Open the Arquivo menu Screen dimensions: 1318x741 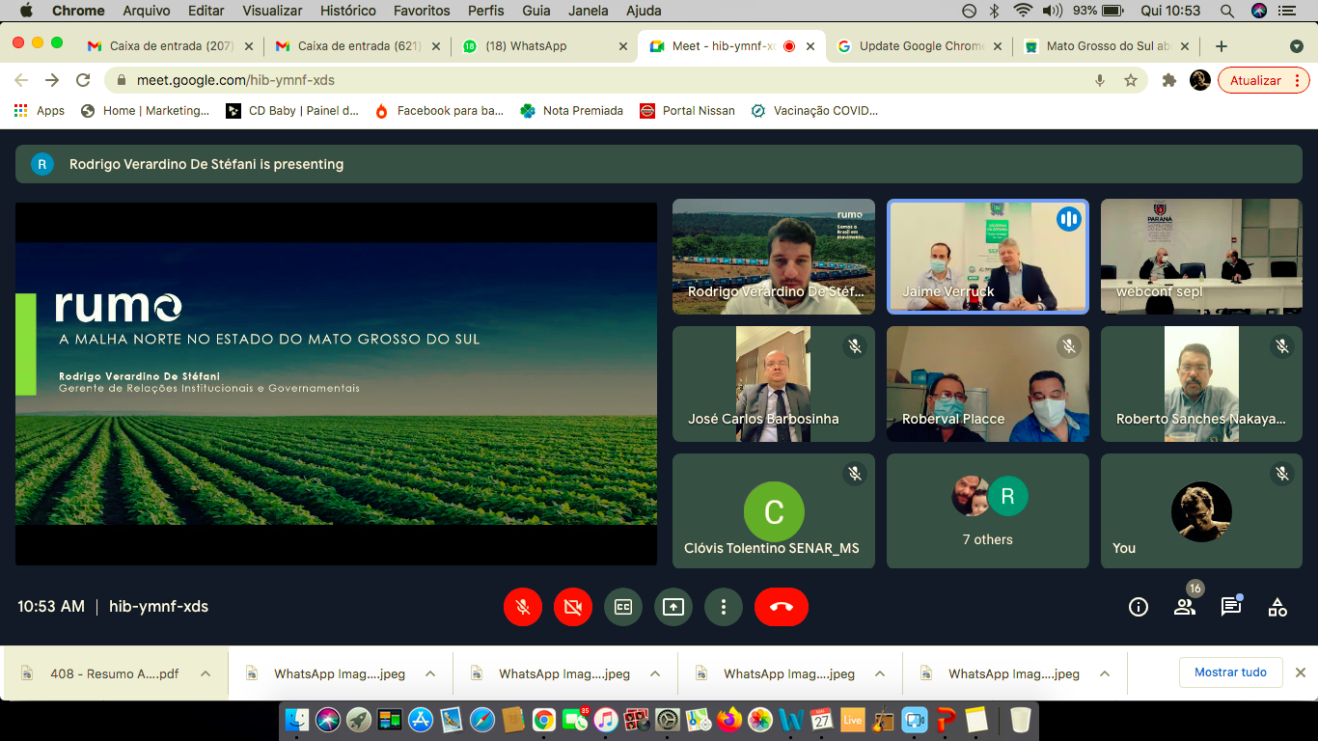tap(147, 11)
